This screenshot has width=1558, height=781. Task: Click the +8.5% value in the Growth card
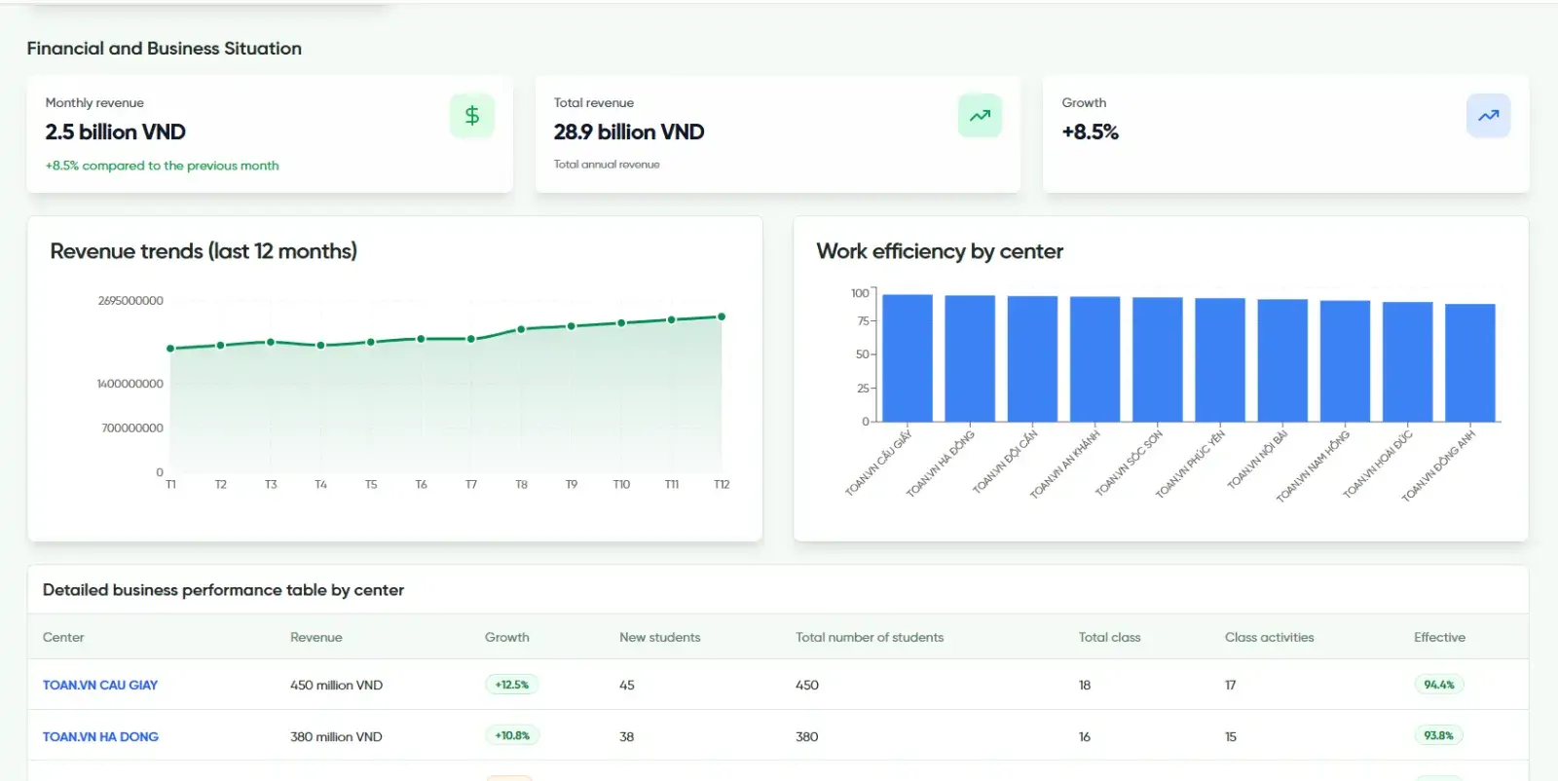click(x=1091, y=131)
